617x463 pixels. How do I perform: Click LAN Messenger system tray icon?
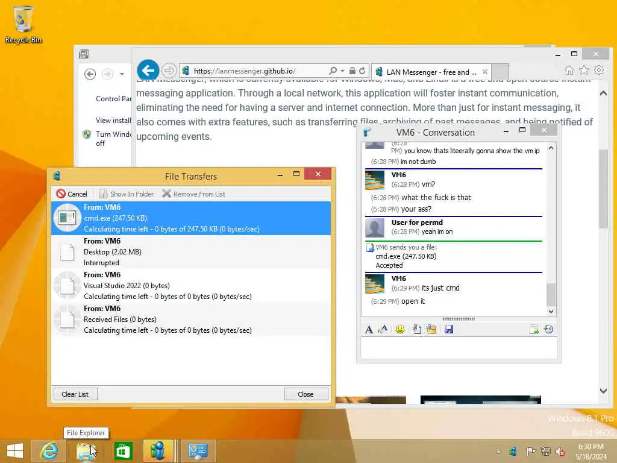513,451
